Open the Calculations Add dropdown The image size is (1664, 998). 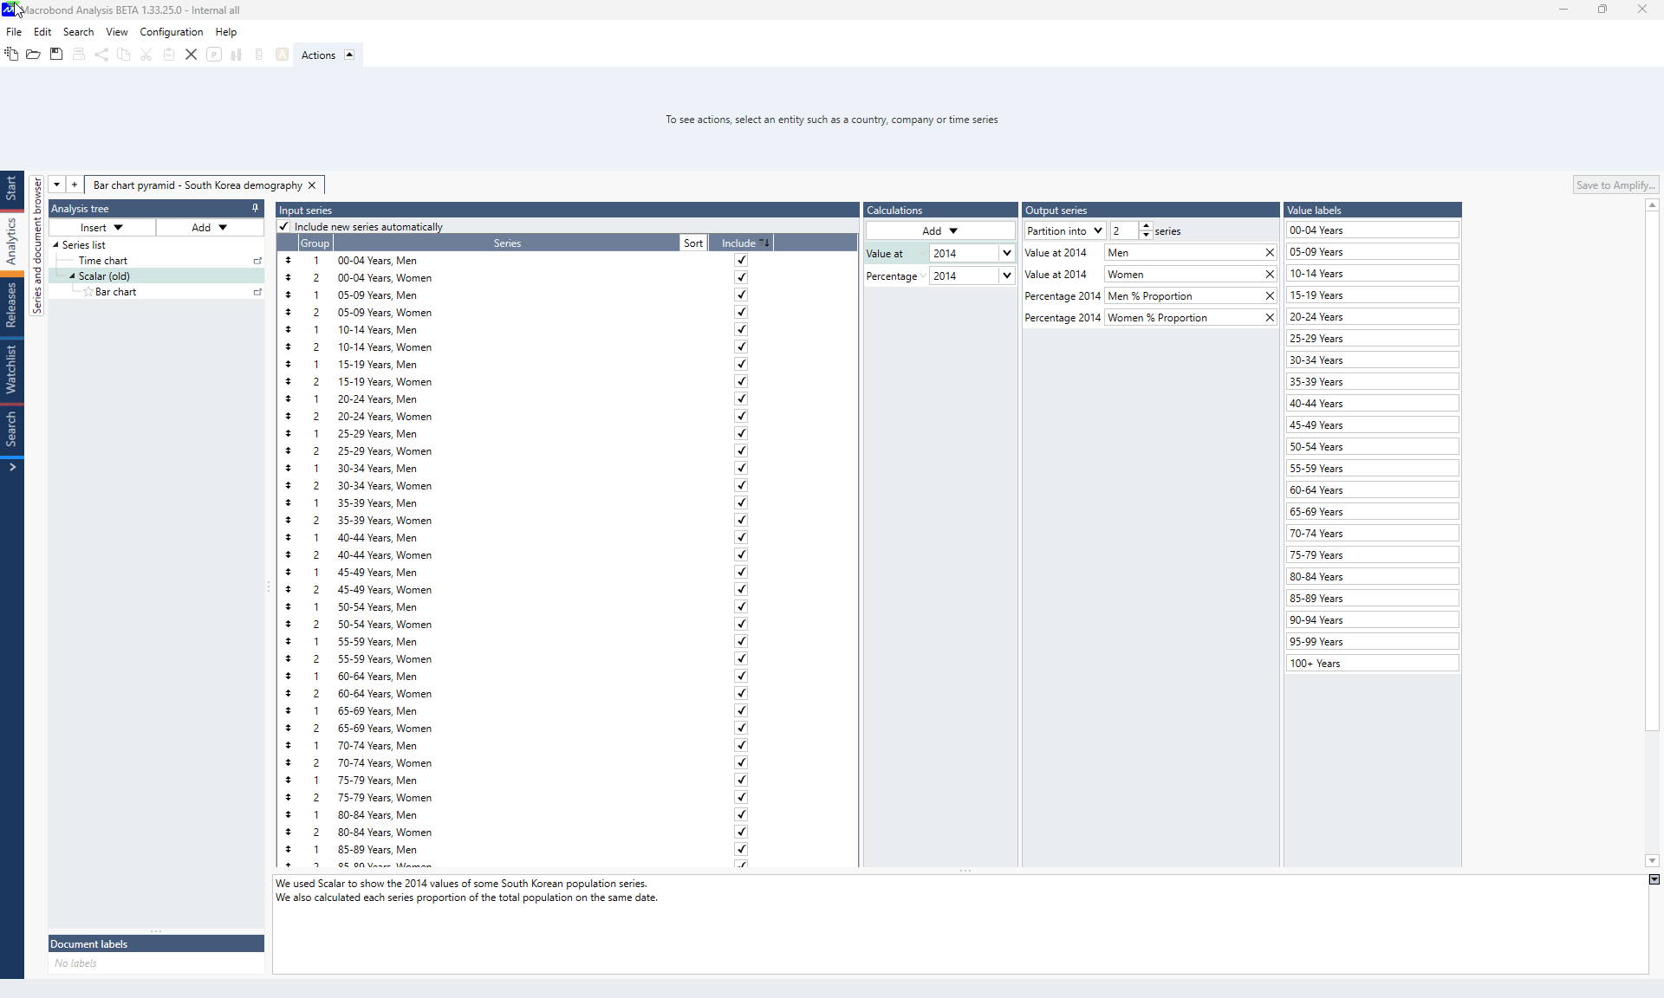pyautogui.click(x=939, y=231)
